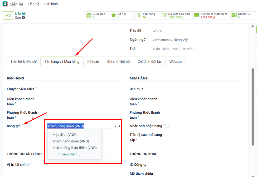Image resolution: width=257 pixels, height=177 pixels.
Task: Click the arrow link beside Bảng giá field
Action: 119,126
